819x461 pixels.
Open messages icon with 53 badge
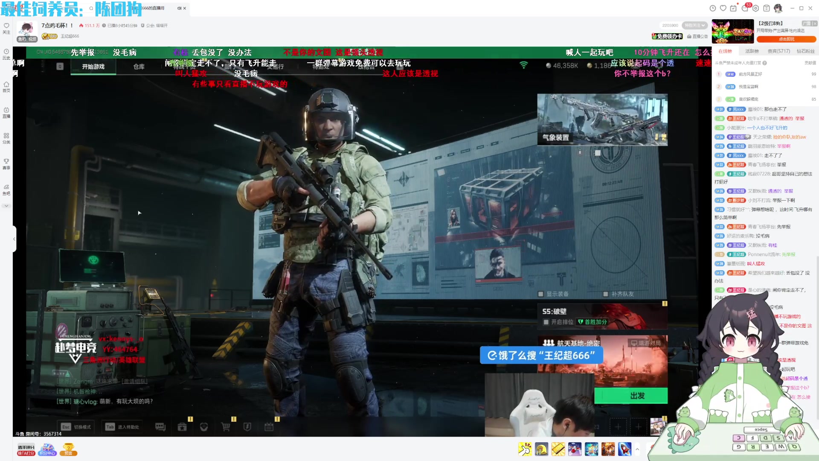point(745,8)
